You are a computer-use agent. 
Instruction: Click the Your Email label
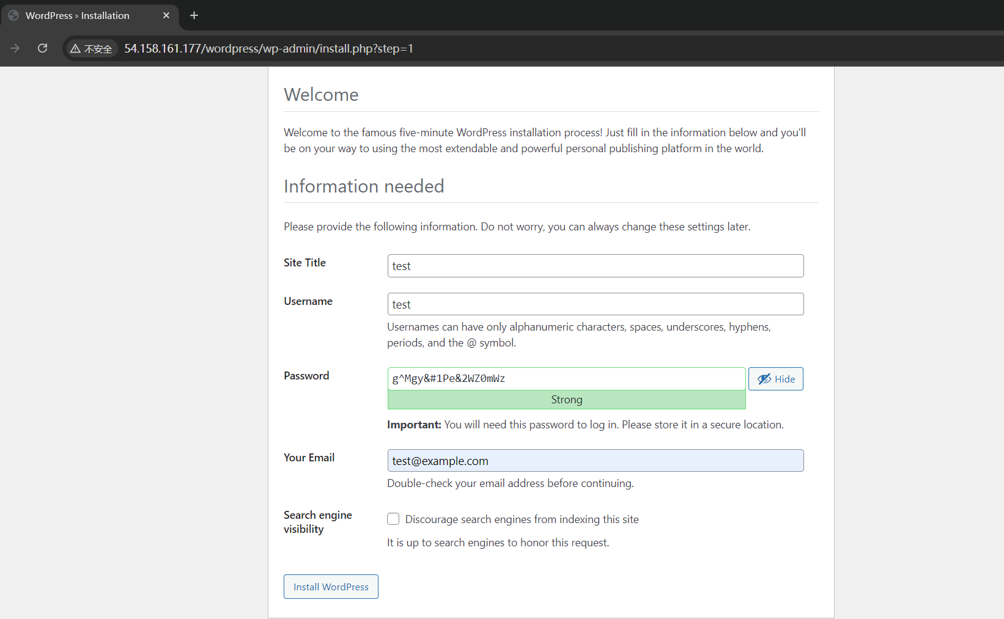[x=309, y=458]
